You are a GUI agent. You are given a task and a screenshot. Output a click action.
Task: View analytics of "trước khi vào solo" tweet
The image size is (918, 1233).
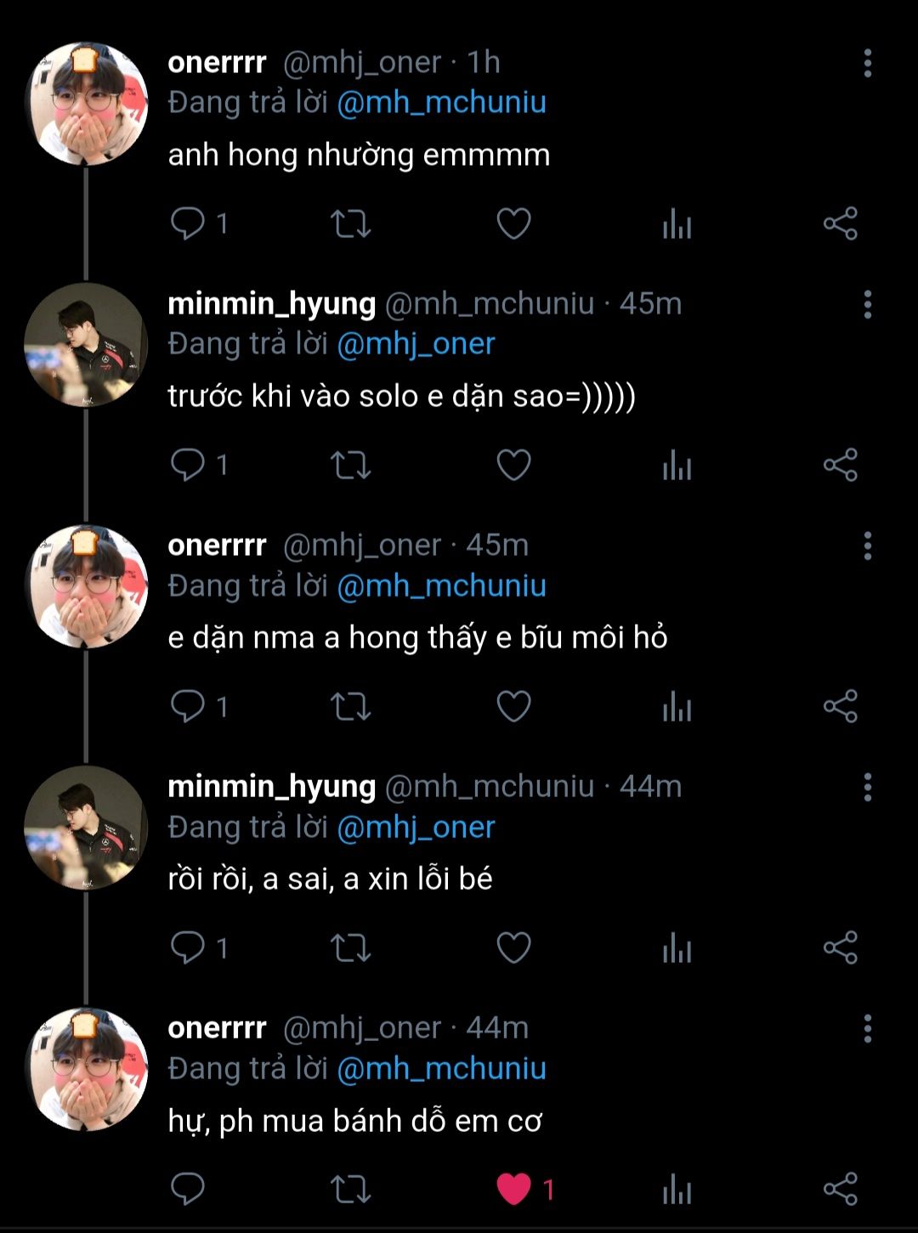point(677,466)
